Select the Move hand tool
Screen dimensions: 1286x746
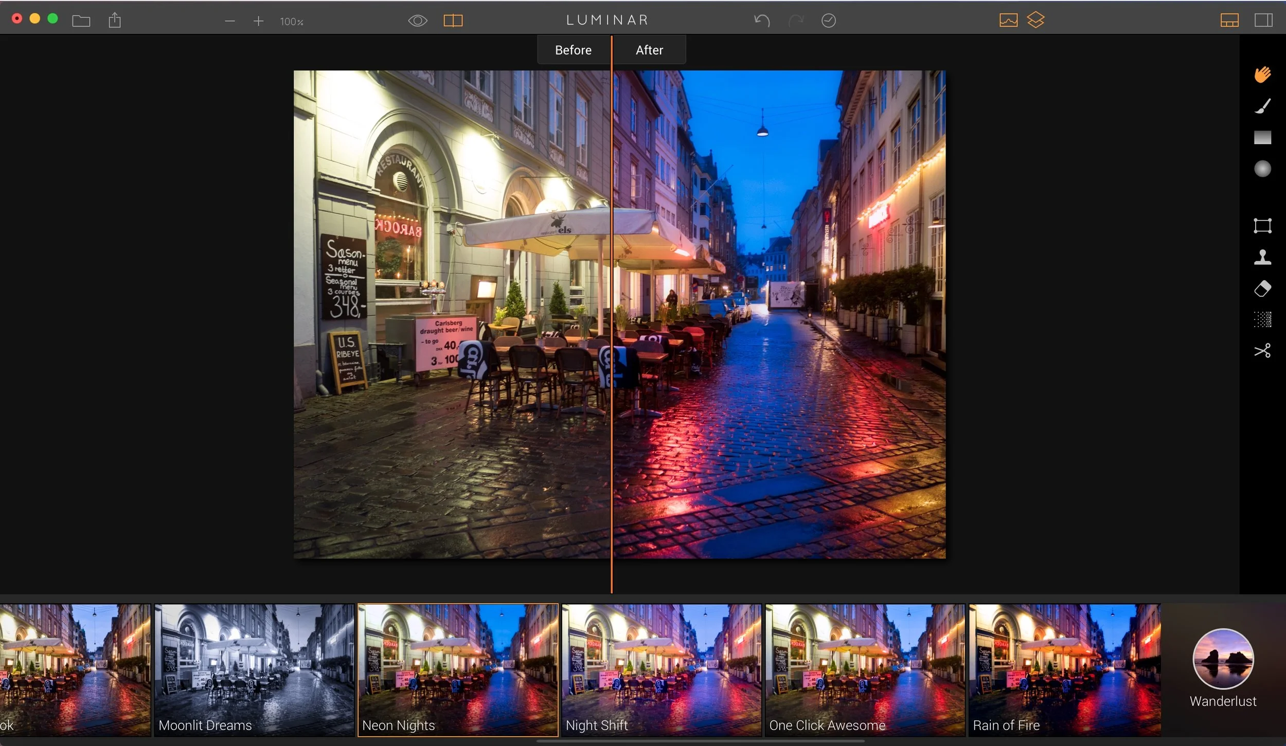pyautogui.click(x=1262, y=75)
